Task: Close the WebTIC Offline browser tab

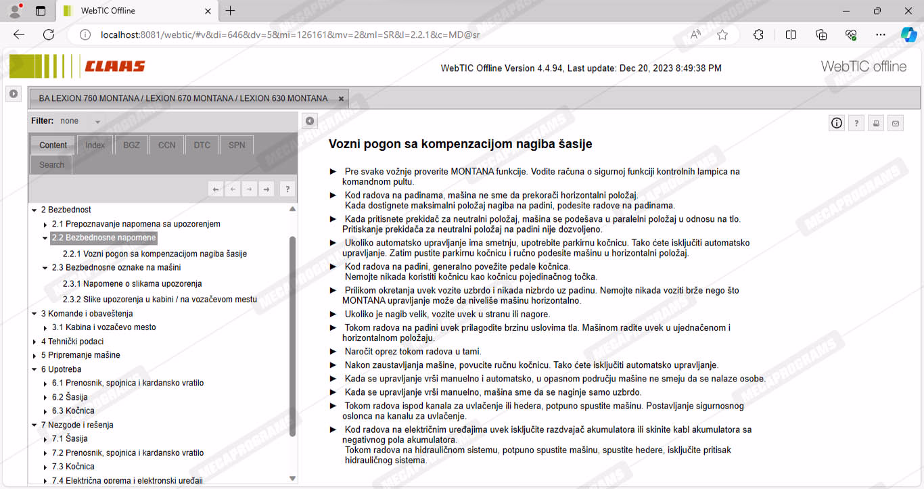Action: (208, 11)
